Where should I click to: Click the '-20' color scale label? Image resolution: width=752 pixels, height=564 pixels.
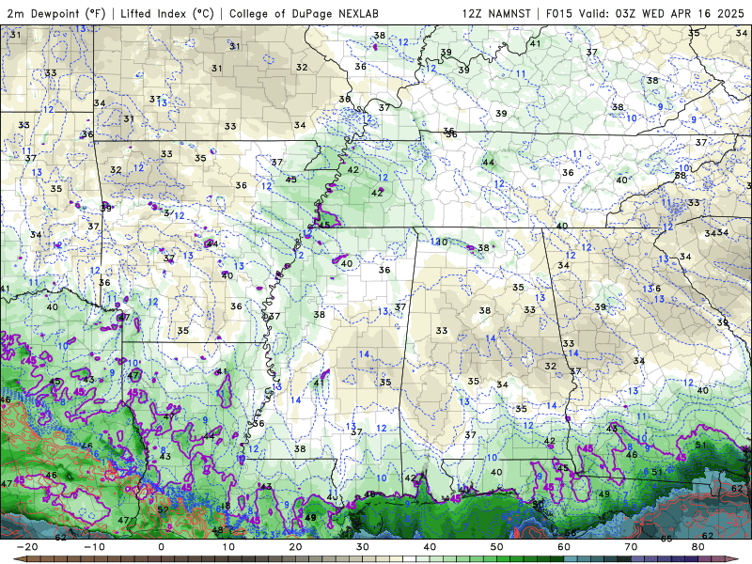tap(27, 547)
